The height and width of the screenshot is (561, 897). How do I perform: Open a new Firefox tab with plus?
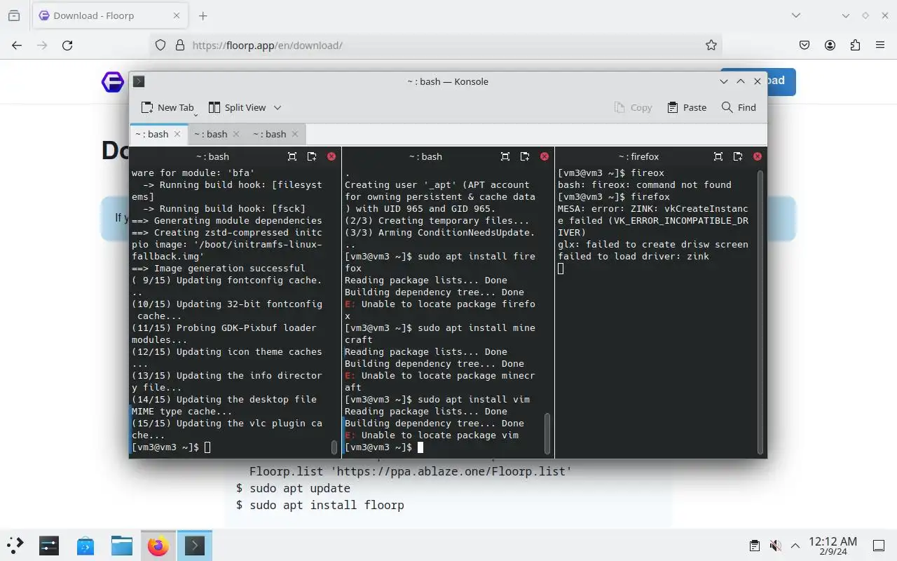(x=203, y=15)
